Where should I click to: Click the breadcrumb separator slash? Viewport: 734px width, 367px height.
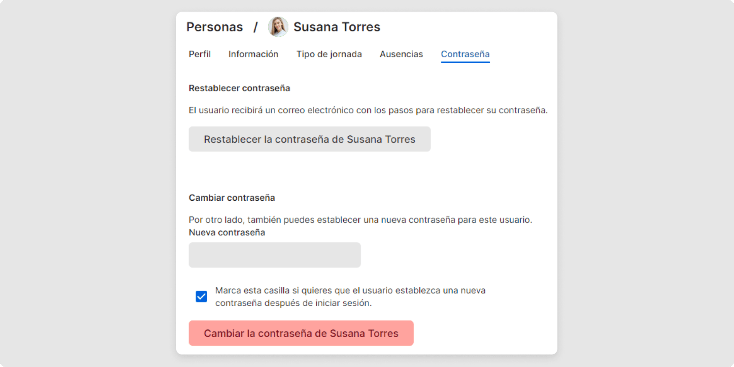pos(255,27)
